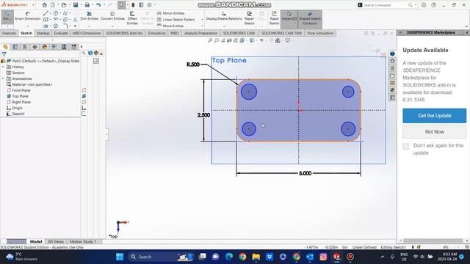Open Smart Dimension dropdown arrow

tap(28, 26)
